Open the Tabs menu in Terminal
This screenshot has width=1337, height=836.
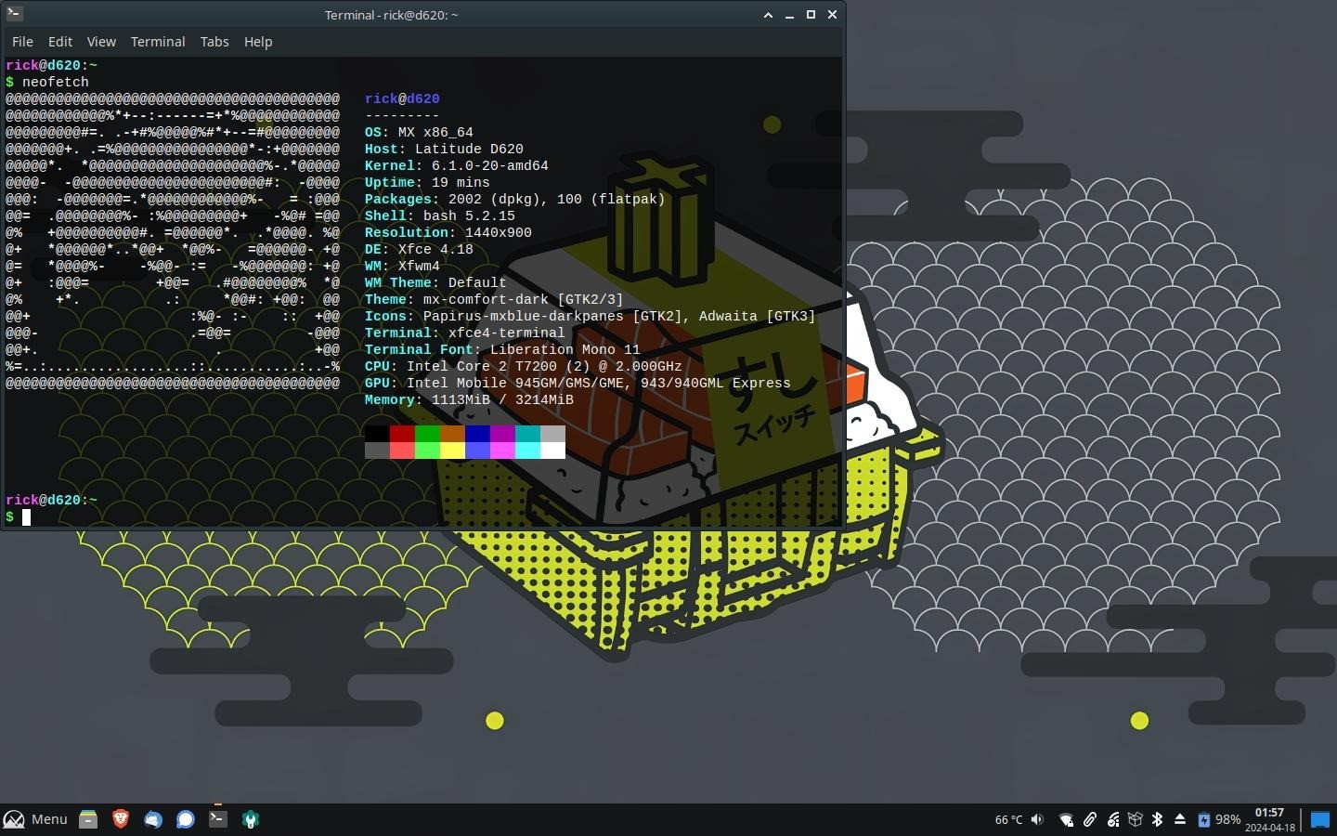[214, 42]
